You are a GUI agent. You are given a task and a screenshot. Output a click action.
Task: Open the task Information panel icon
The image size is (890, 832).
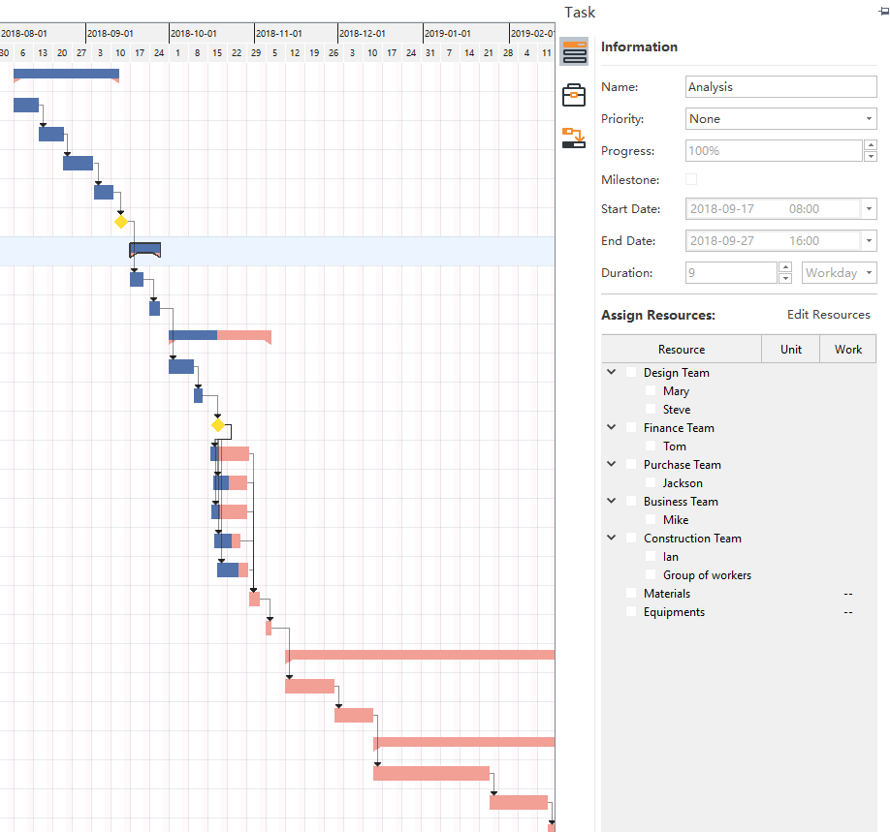pyautogui.click(x=574, y=51)
